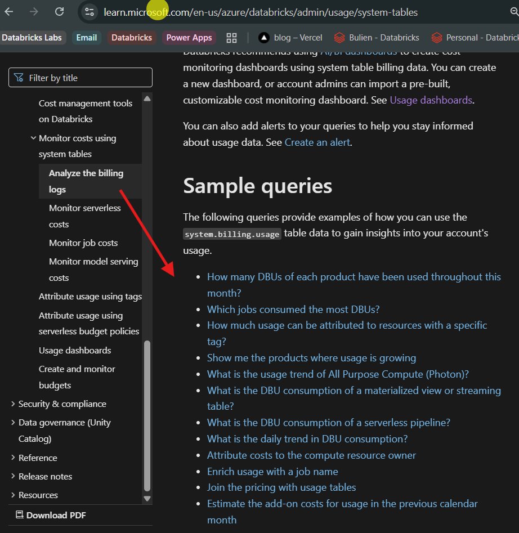Expand the Release notes section
Viewport: 519px width, 533px height.
pyautogui.click(x=13, y=476)
